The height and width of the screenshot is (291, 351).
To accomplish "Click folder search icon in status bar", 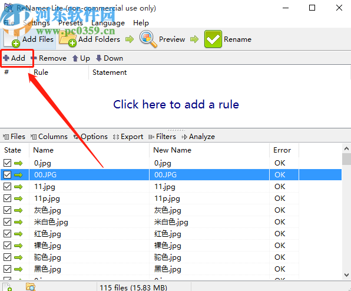I will point(31,287).
